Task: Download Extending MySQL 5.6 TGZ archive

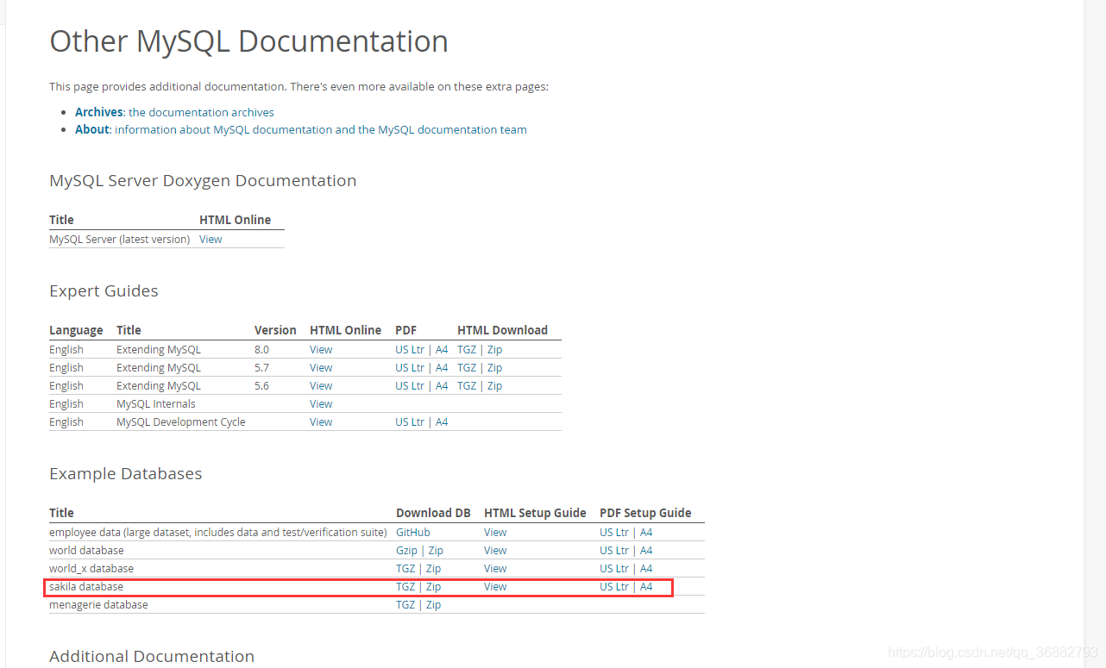Action: (467, 386)
